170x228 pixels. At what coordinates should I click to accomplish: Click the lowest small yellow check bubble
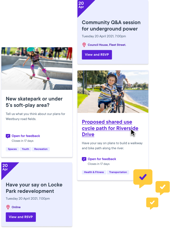[152, 204]
